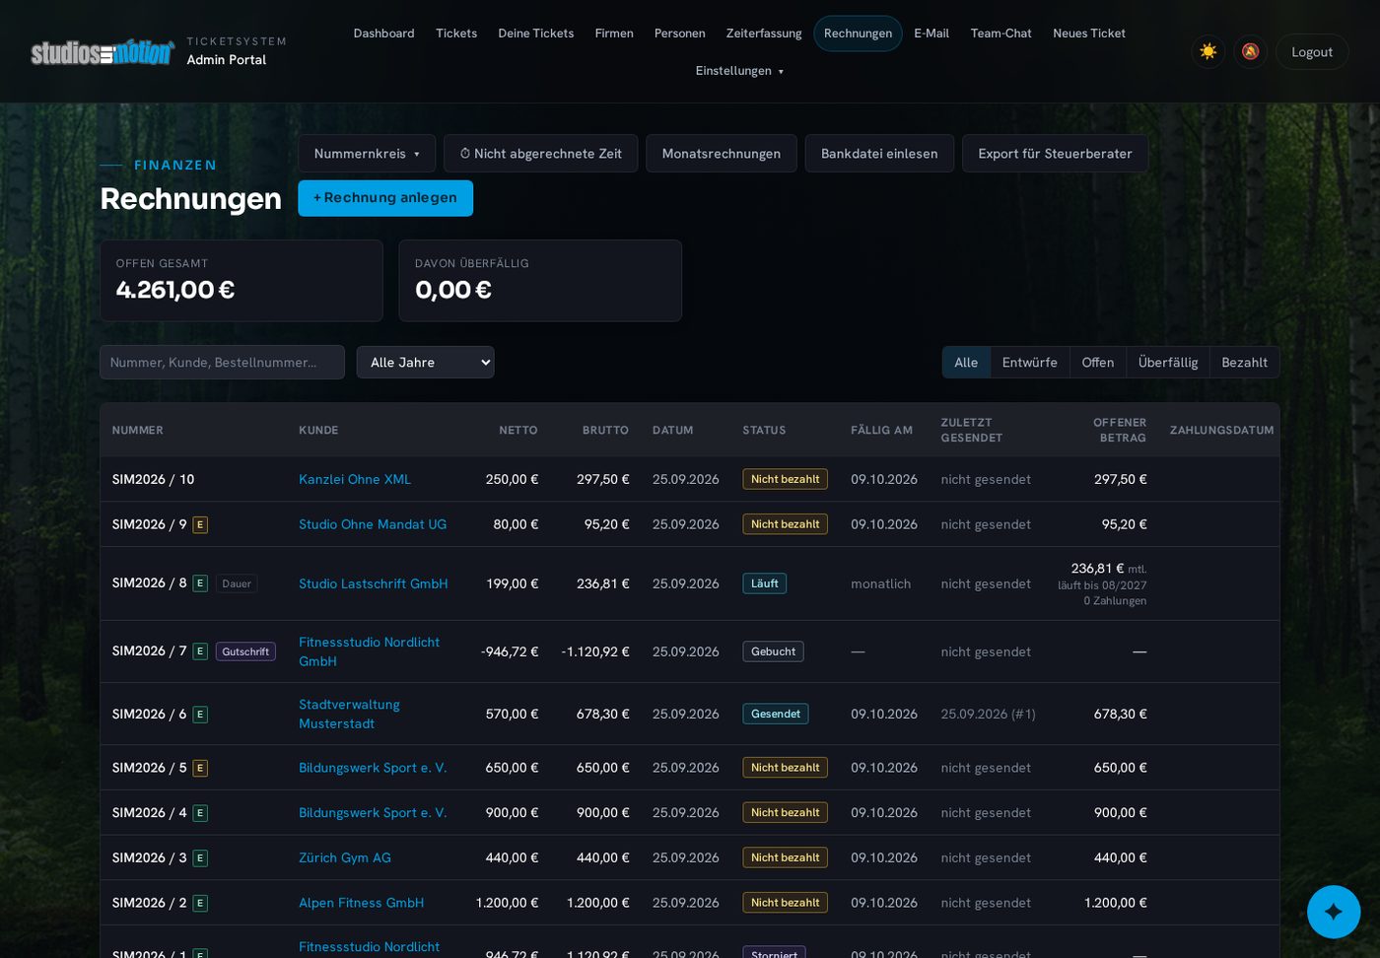
Task: Click the Dauer badge on SIM2026 / 8
Action: pyautogui.click(x=237, y=583)
